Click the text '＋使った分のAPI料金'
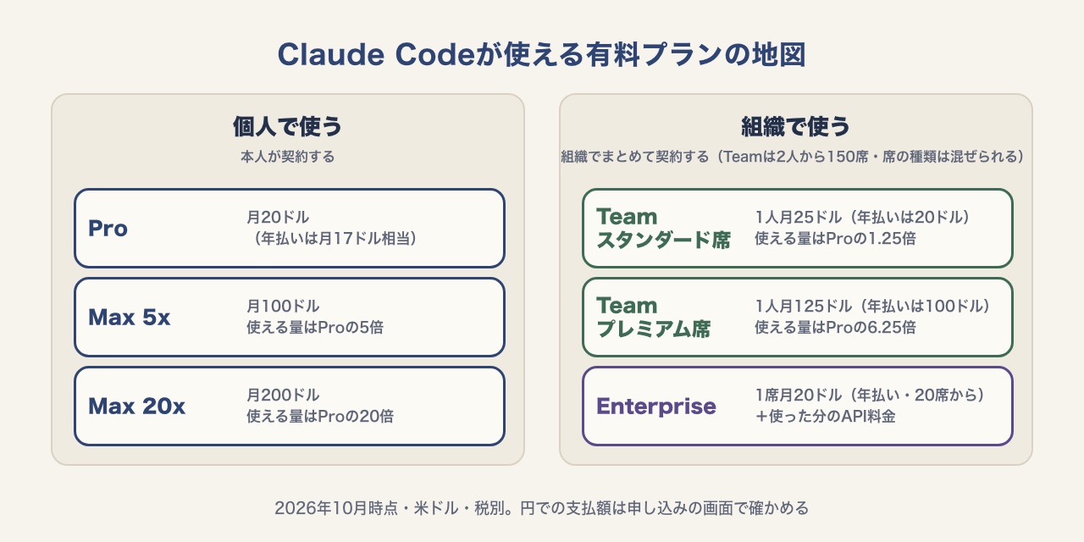Image resolution: width=1084 pixels, height=542 pixels. click(827, 416)
